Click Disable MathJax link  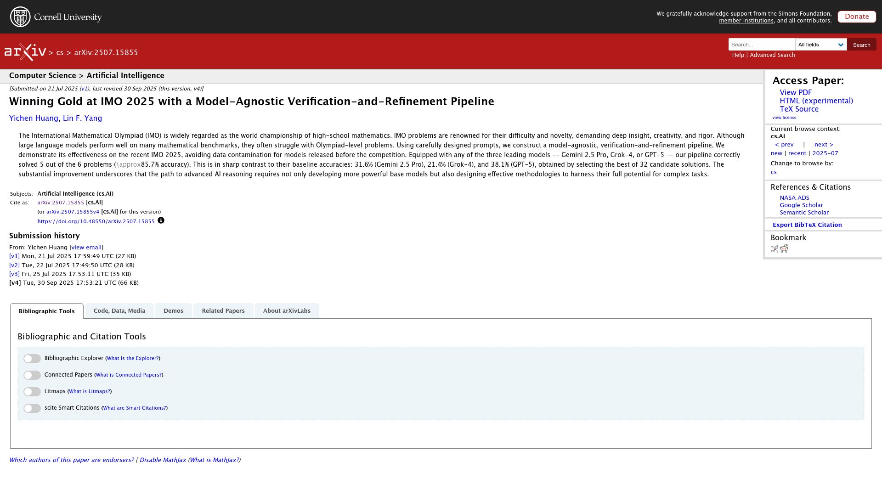coord(163,460)
